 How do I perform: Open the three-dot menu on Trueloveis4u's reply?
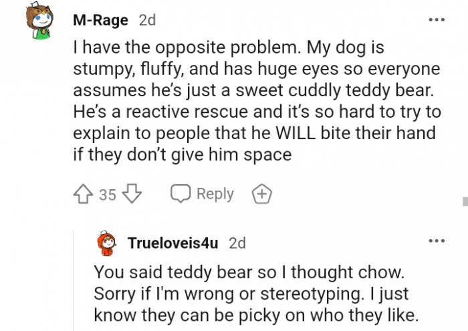[437, 241]
